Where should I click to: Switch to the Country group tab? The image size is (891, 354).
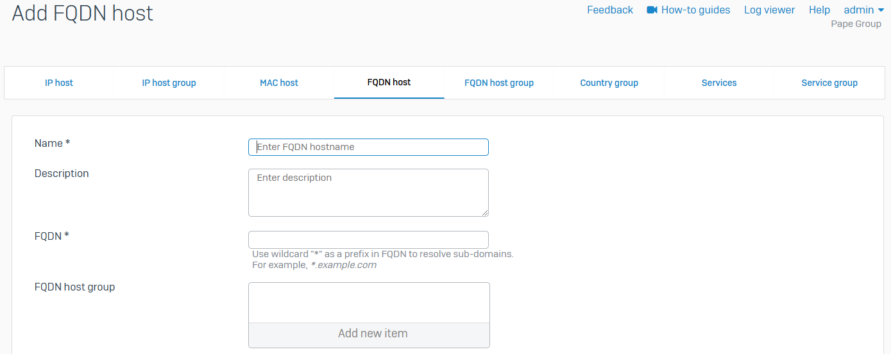point(609,83)
